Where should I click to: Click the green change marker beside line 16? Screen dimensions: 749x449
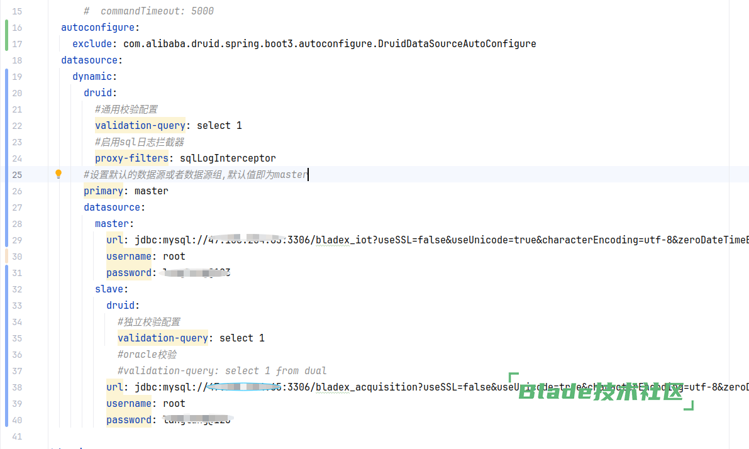[6, 28]
